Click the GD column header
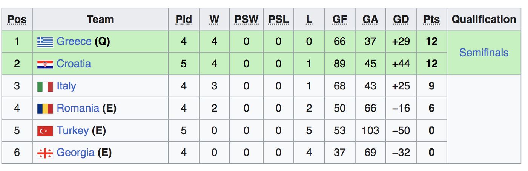528x171 pixels. pyautogui.click(x=401, y=19)
